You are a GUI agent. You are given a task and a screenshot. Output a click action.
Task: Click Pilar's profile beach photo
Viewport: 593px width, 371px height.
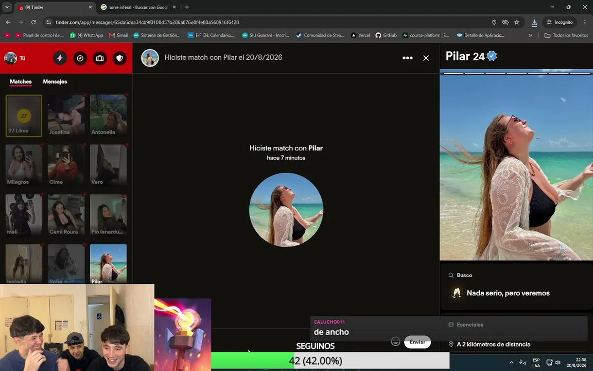[x=516, y=165]
